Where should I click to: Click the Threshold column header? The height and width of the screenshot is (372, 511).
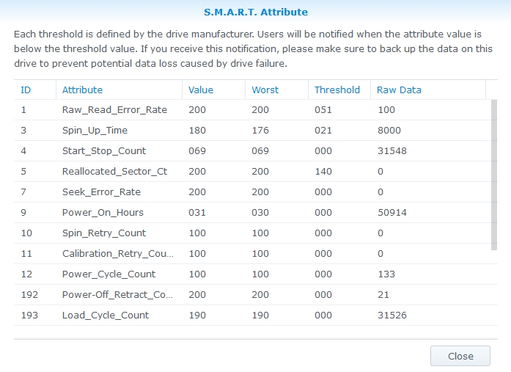point(337,90)
